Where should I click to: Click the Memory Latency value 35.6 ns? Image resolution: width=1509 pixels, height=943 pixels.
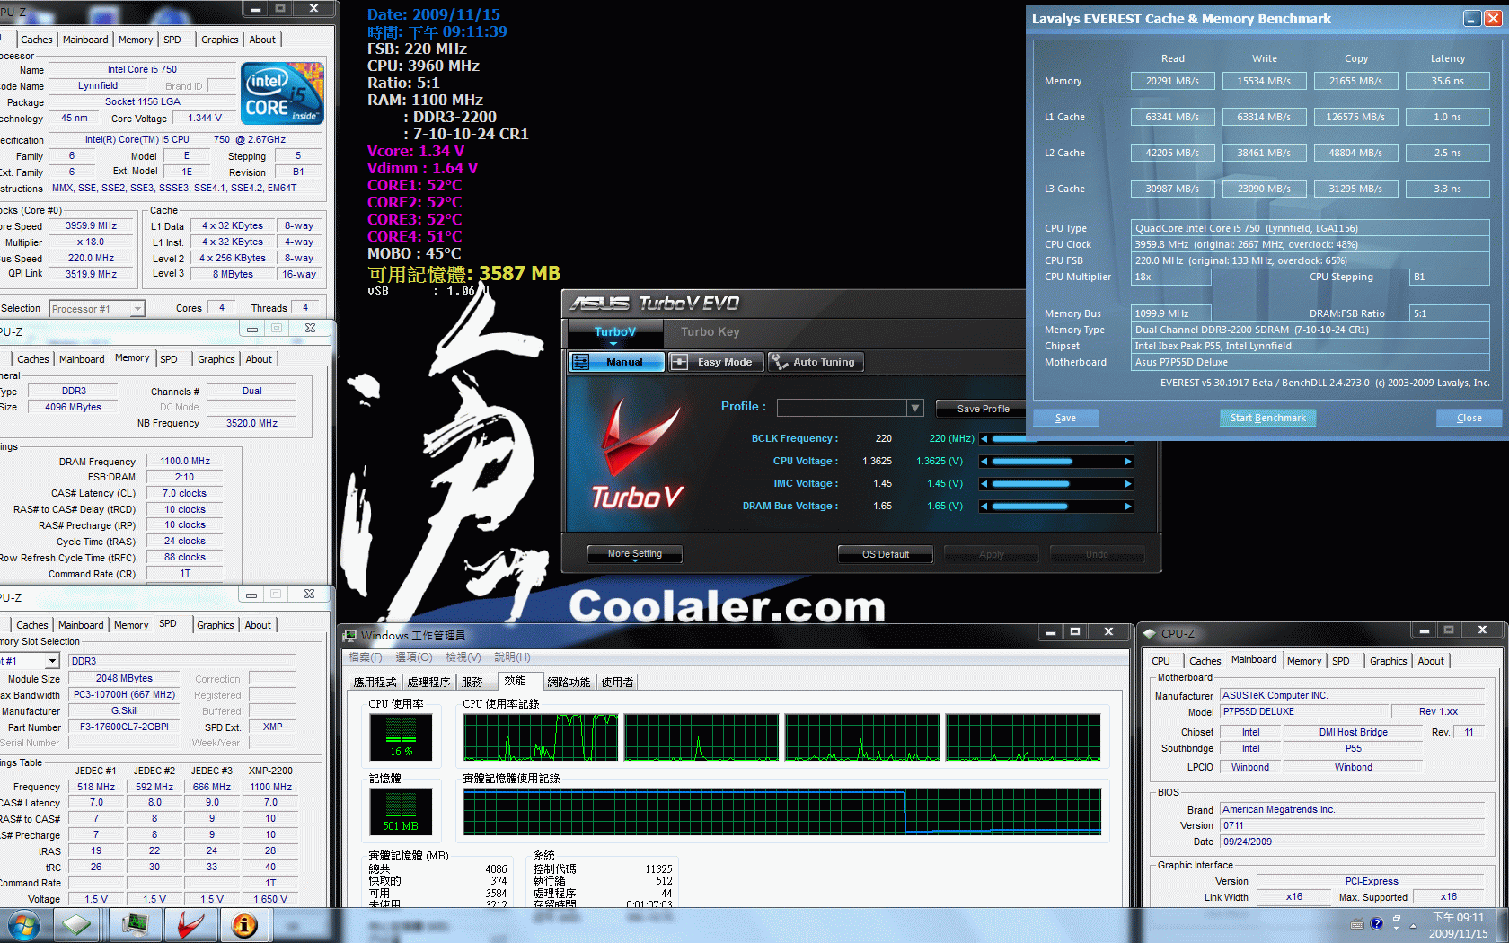point(1447,81)
